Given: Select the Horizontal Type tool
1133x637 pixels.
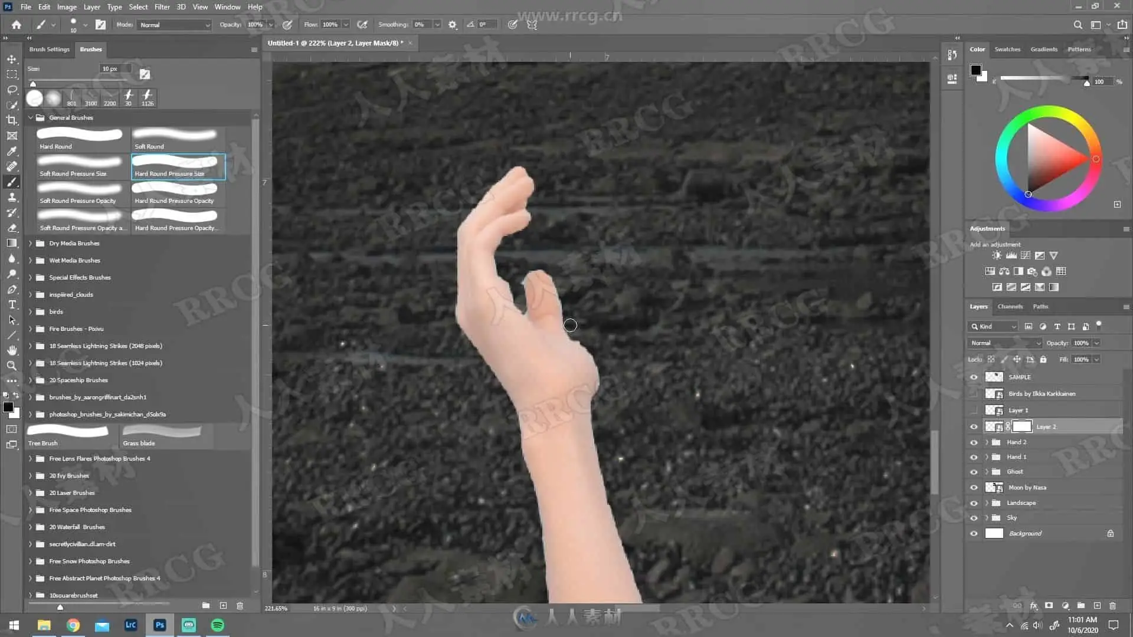Looking at the screenshot, I should coord(12,304).
